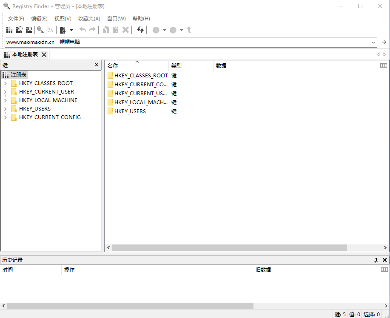Click the network registry globe icon

(x=19, y=30)
